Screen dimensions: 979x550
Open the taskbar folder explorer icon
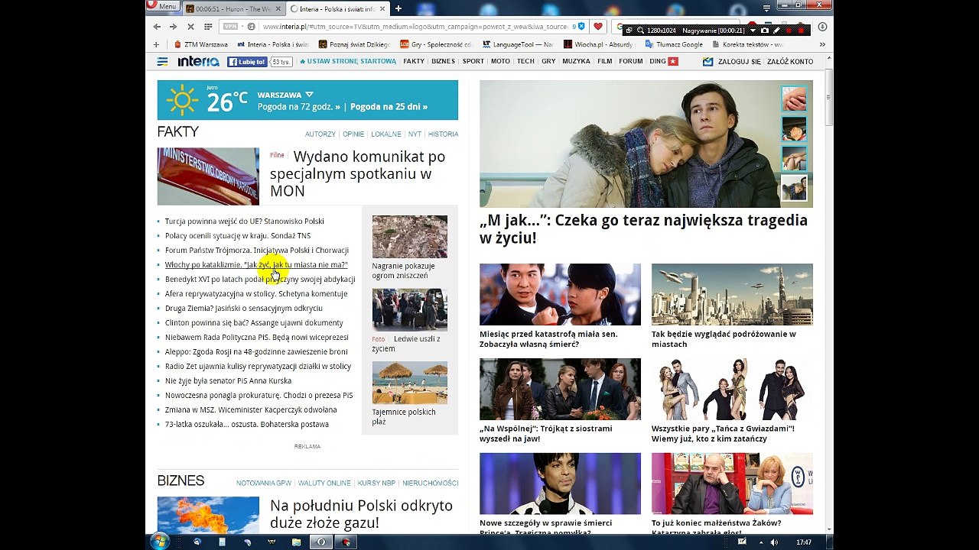coord(296,542)
